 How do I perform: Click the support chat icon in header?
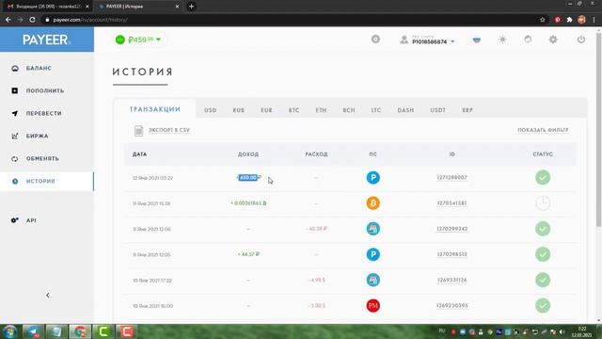[x=528, y=40]
